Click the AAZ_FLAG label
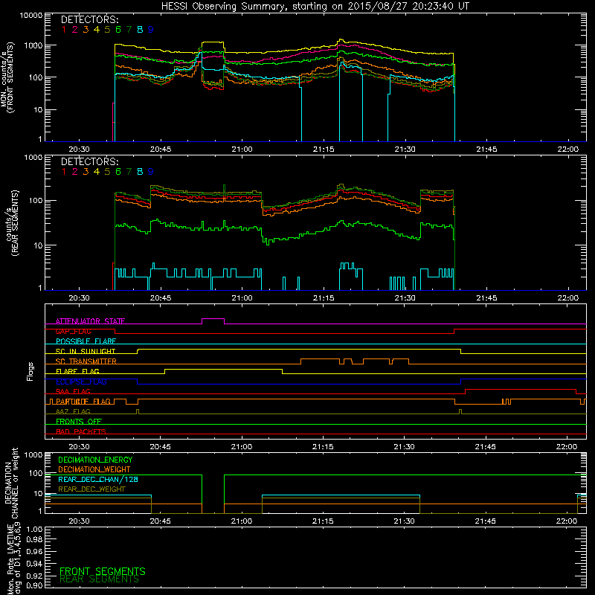This screenshot has height=595, width=595. click(73, 412)
